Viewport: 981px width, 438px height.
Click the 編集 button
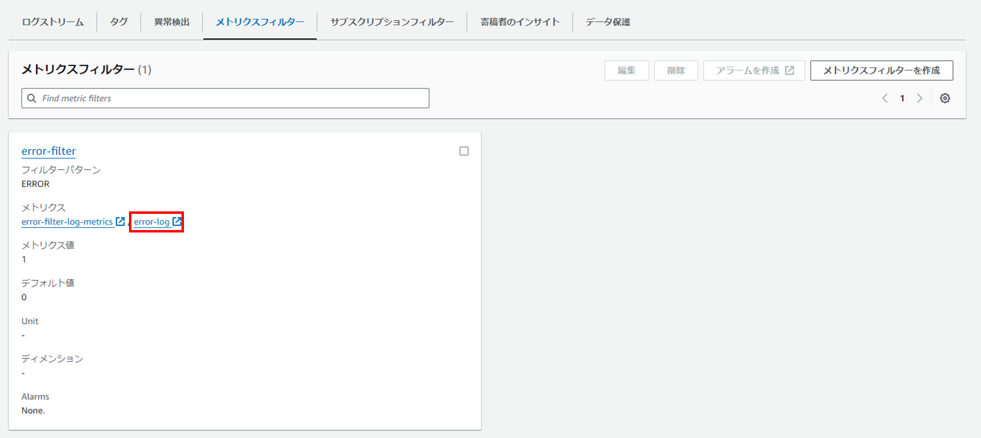click(x=627, y=71)
